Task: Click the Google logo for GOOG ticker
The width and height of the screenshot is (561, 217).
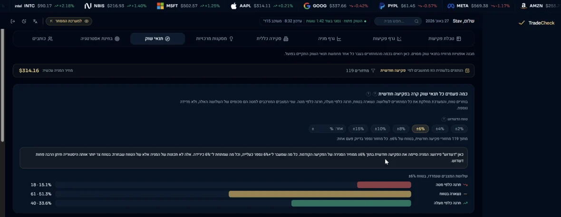Action: point(307,6)
